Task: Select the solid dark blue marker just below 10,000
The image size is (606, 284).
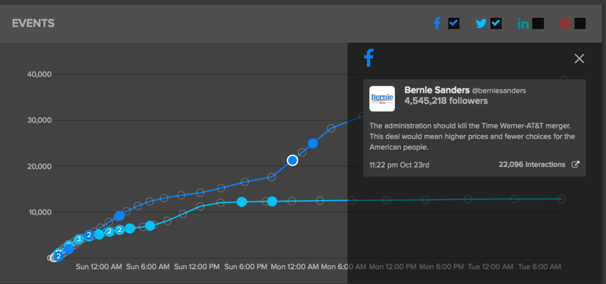Action: pos(120,216)
